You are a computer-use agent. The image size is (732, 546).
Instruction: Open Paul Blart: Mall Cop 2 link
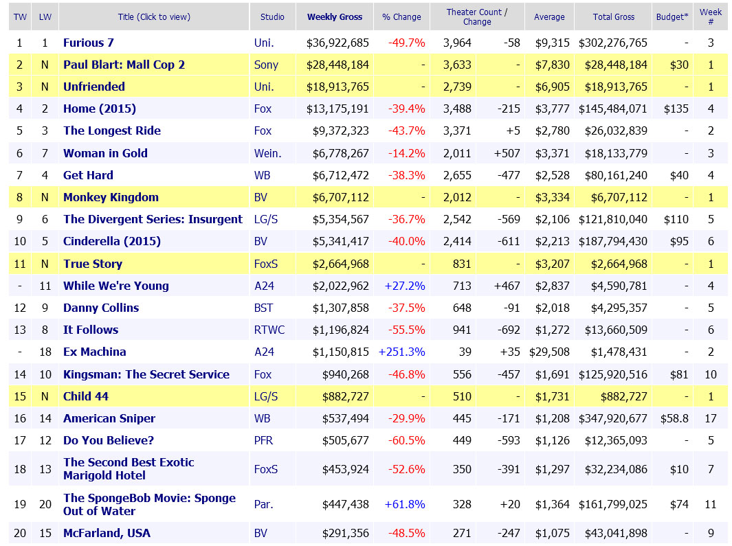[124, 65]
